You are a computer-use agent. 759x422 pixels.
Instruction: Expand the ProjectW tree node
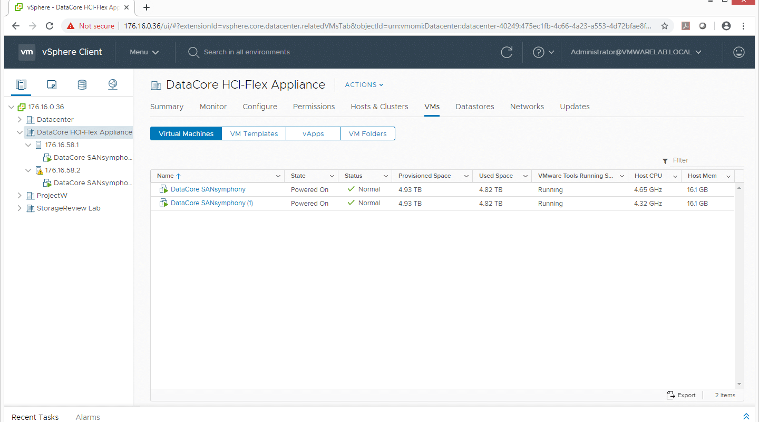[20, 196]
